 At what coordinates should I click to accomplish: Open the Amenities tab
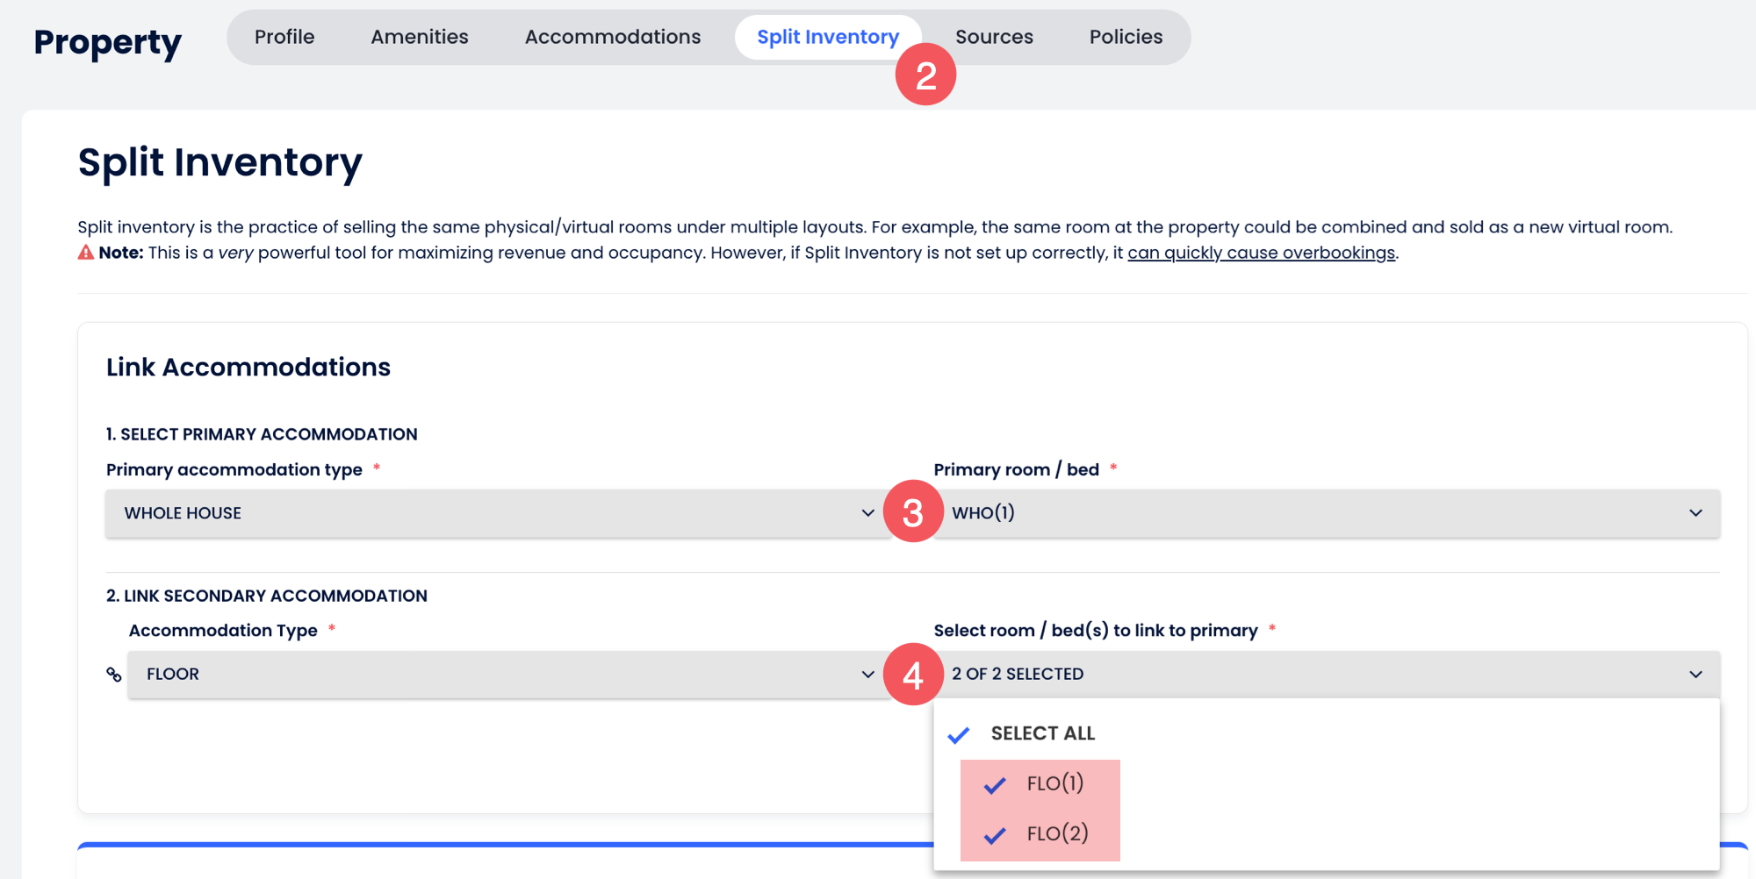click(x=420, y=37)
